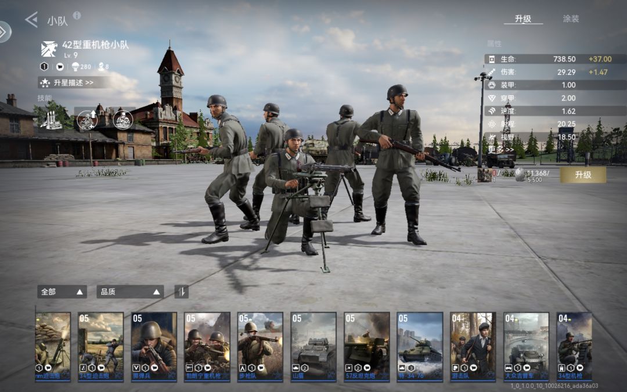Select the 57反坦克炮 unit card
Image resolution: width=627 pixels, height=392 pixels.
point(367,347)
